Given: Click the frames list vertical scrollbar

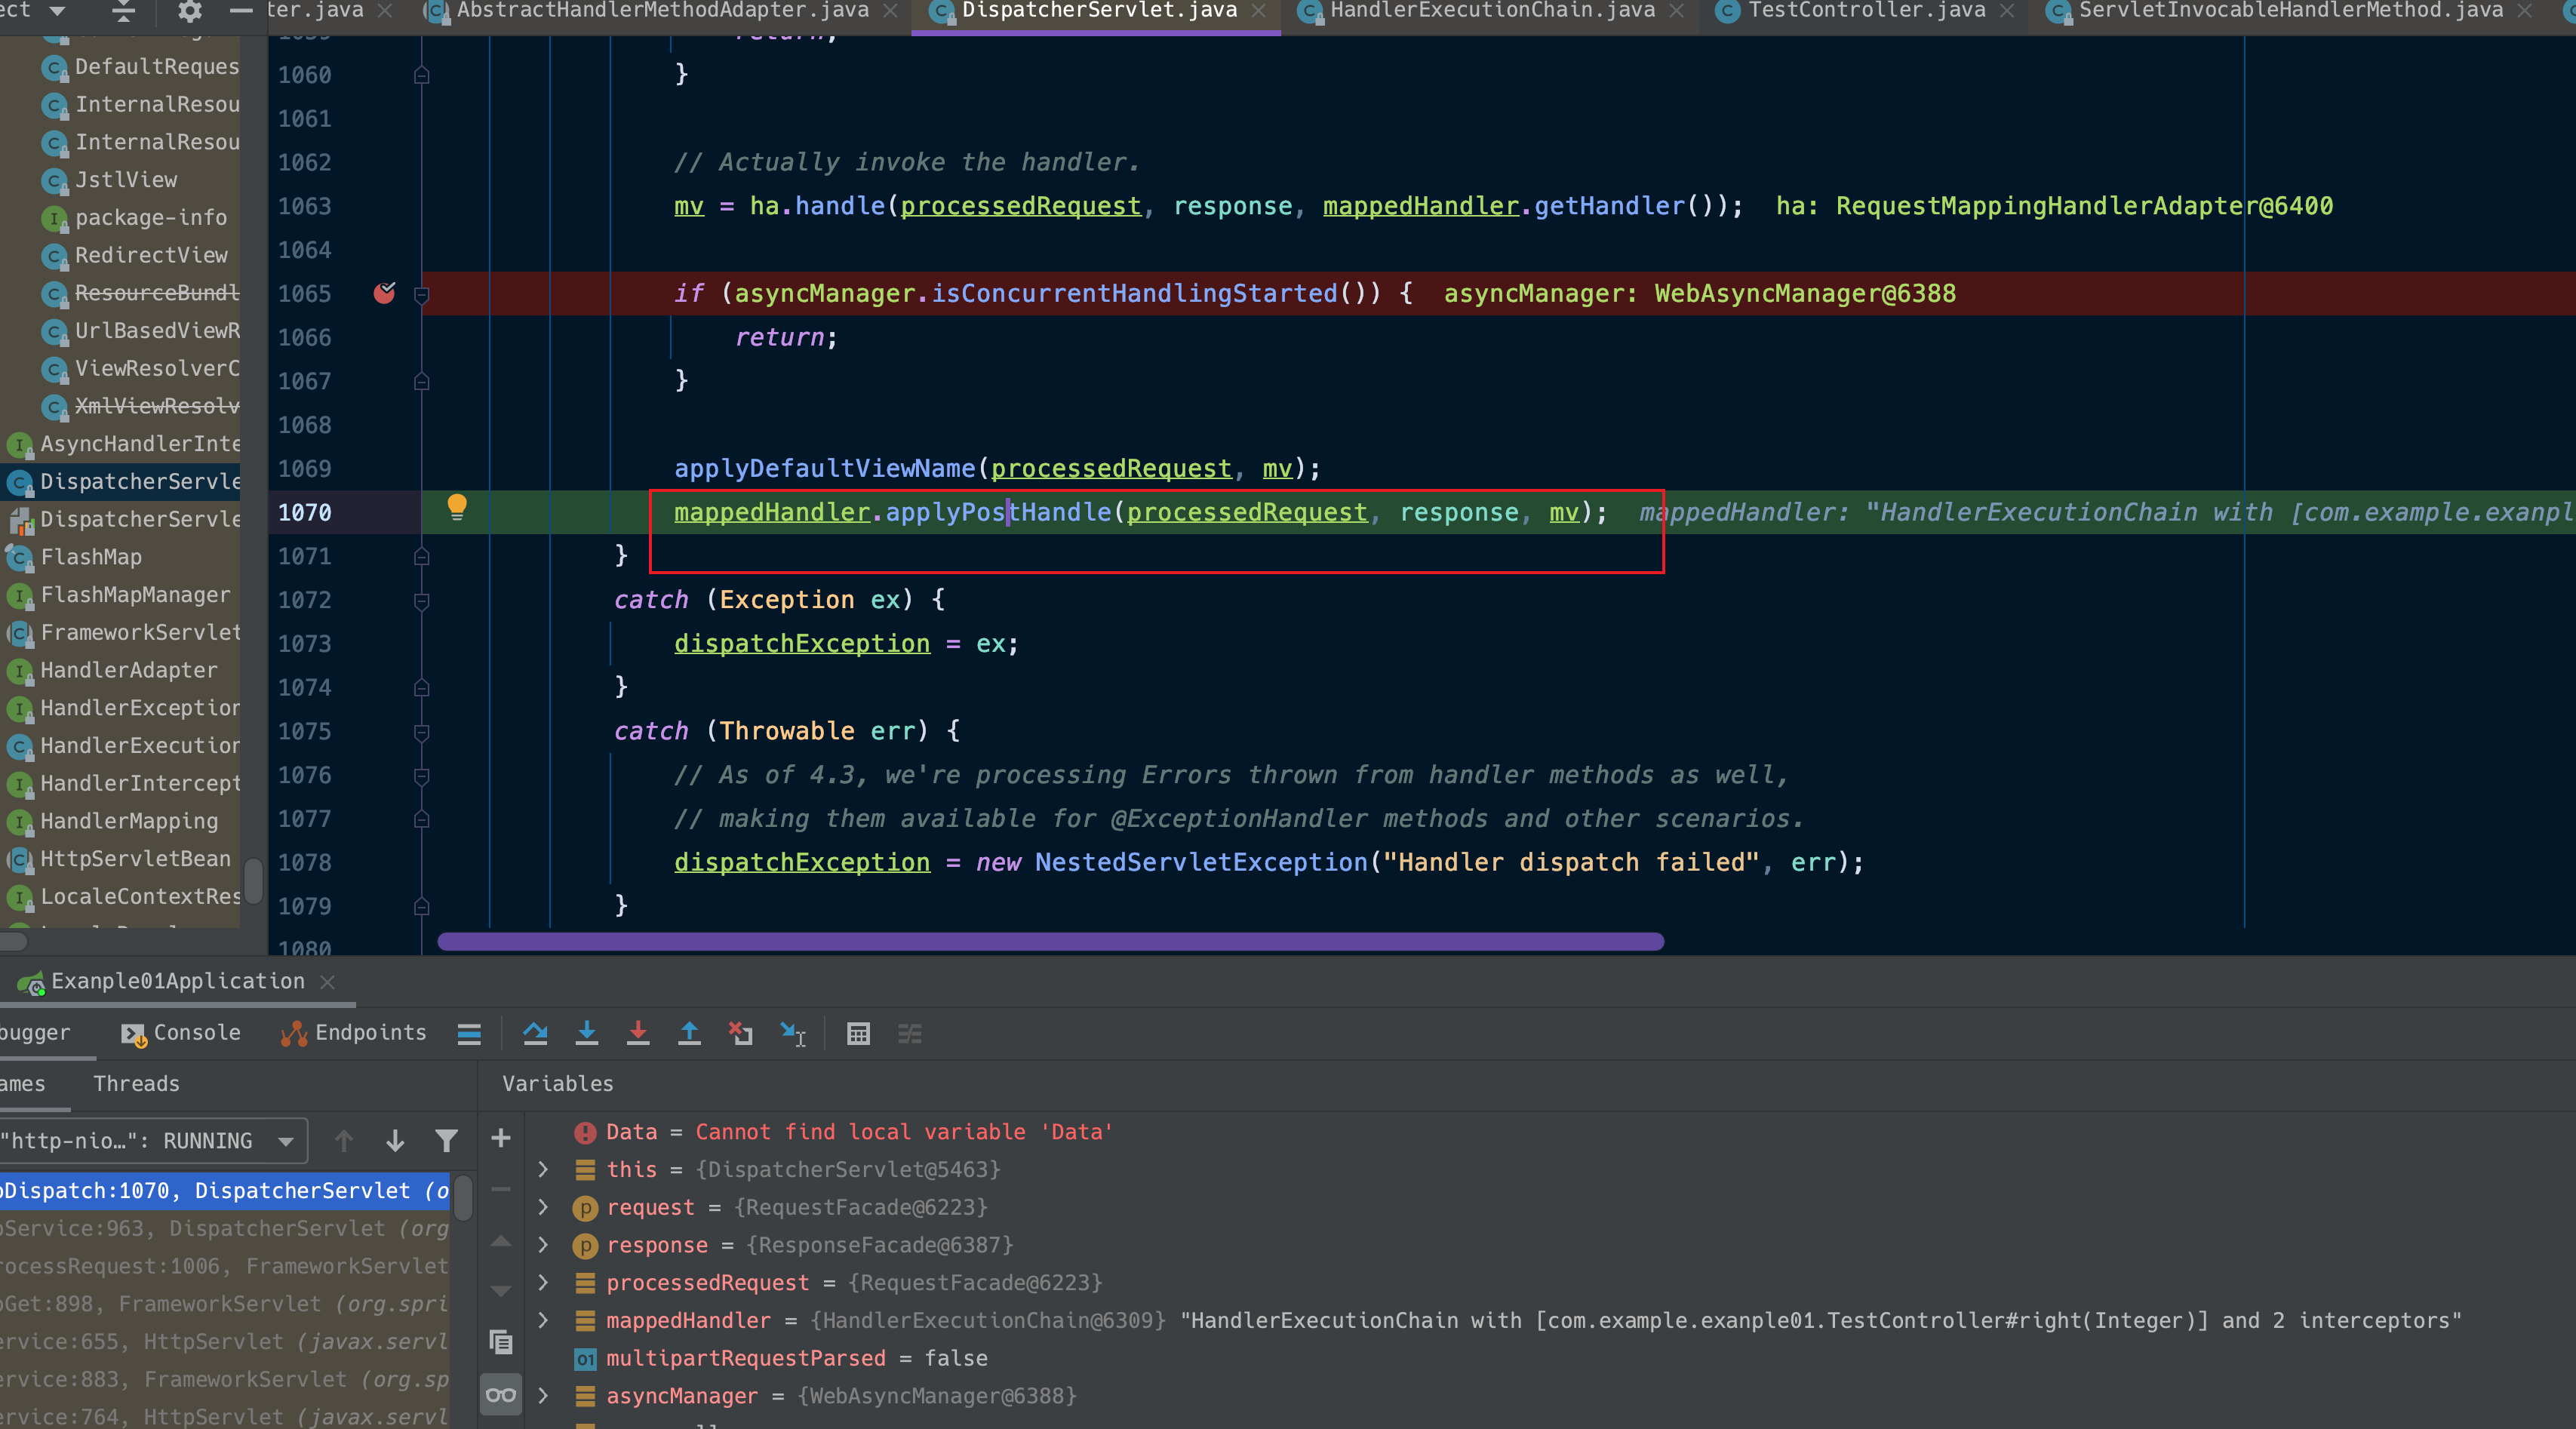Looking at the screenshot, I should (x=464, y=1197).
